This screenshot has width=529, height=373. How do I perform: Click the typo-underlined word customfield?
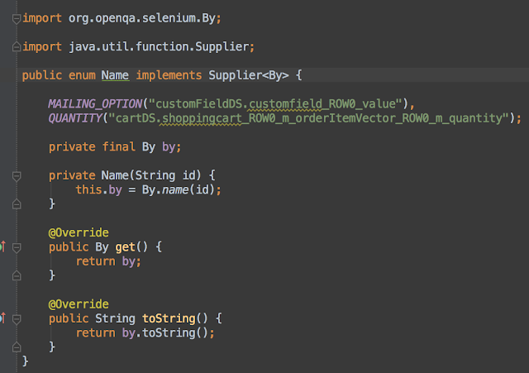285,103
